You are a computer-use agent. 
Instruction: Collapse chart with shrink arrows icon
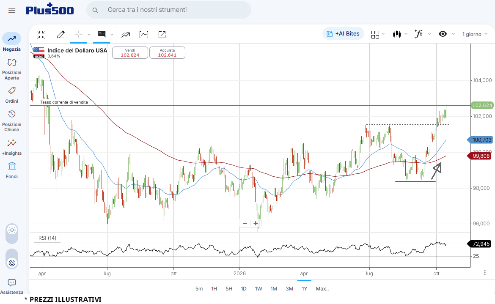[x=41, y=34]
